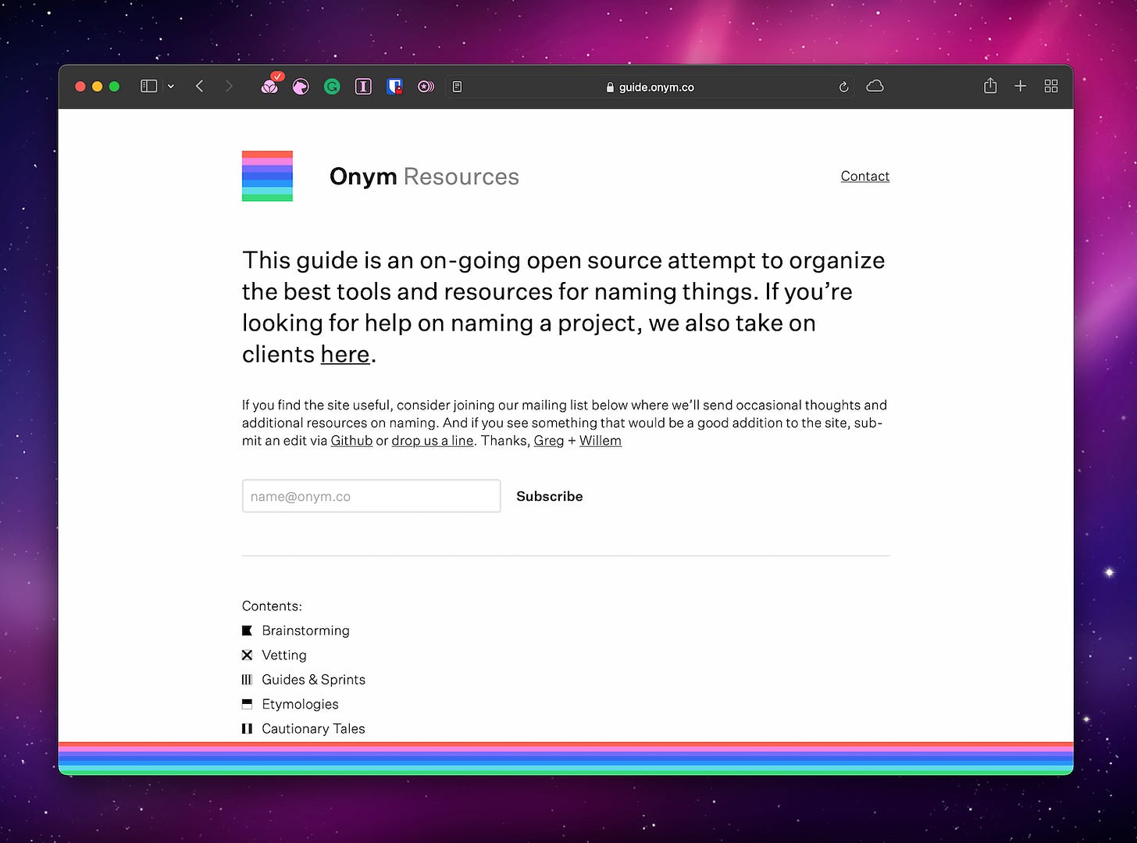The image size is (1137, 843).
Task: Go forward to the next page
Action: (229, 86)
